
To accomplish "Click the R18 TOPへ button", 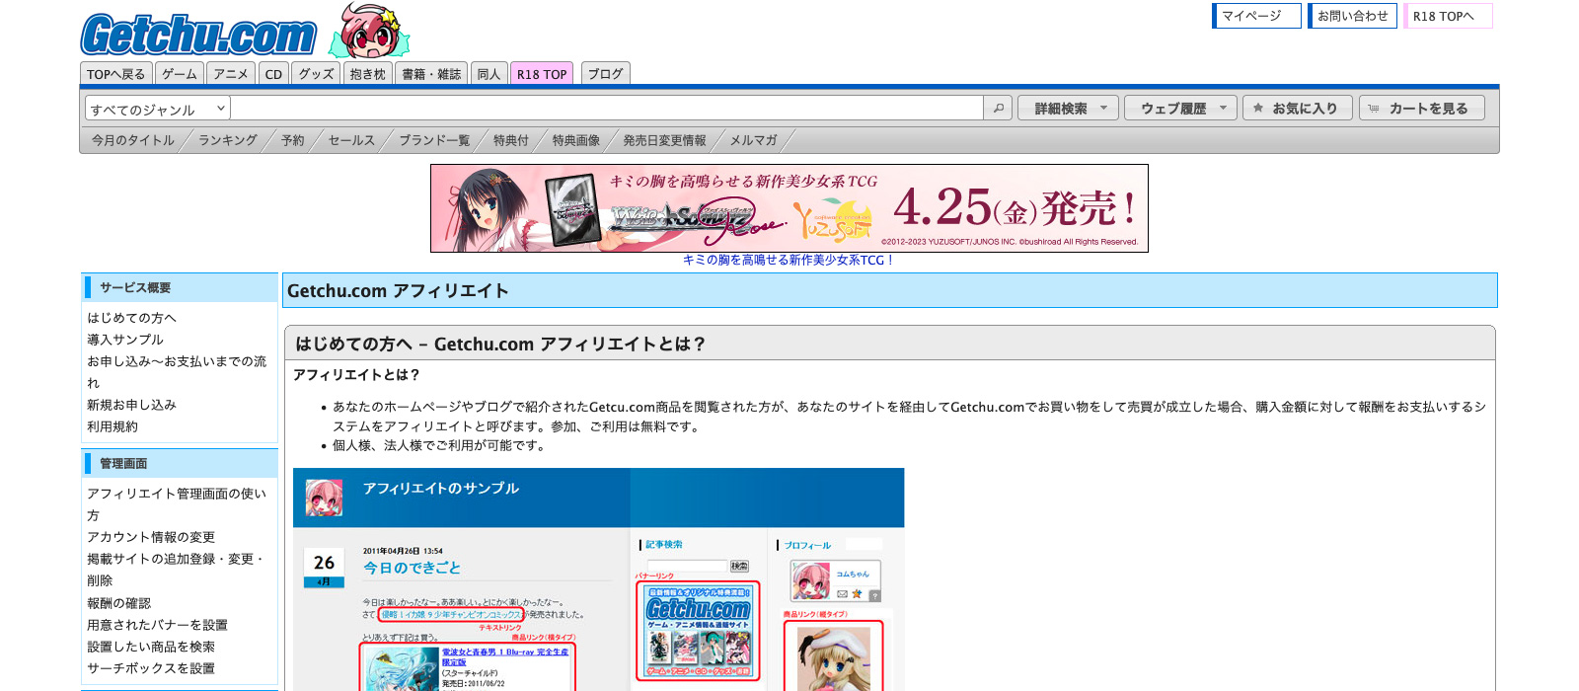I will point(1448,16).
